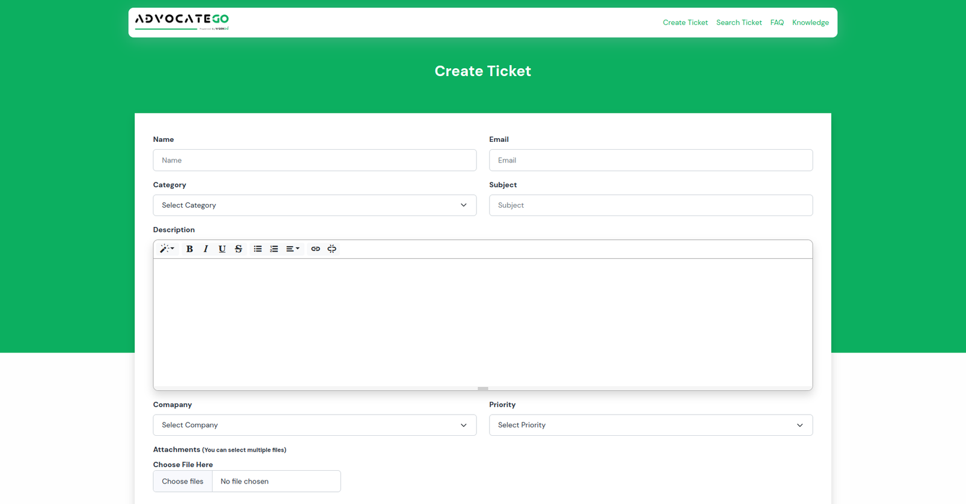Click the AdvocateGo logo
This screenshot has width=966, height=504.
[x=182, y=21]
